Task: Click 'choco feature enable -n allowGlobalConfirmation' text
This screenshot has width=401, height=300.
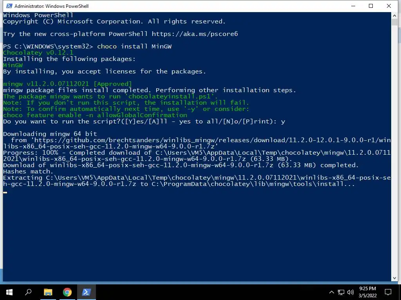Action: point(95,115)
